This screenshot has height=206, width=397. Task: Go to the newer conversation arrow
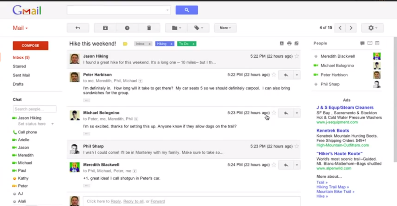tap(340, 28)
